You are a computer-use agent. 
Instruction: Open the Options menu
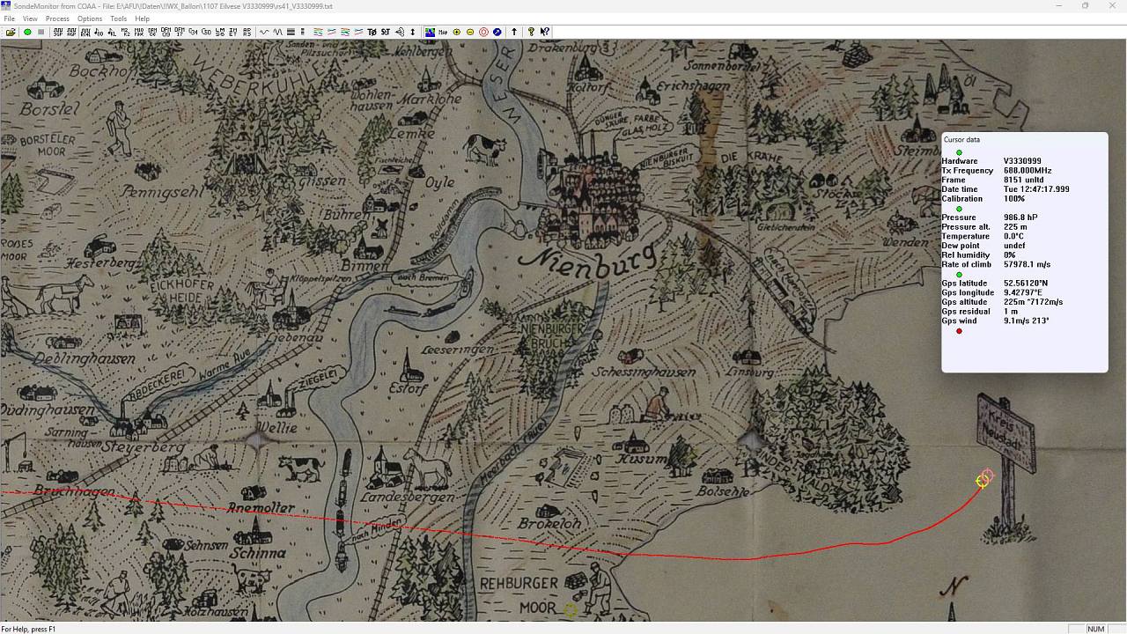click(x=90, y=18)
